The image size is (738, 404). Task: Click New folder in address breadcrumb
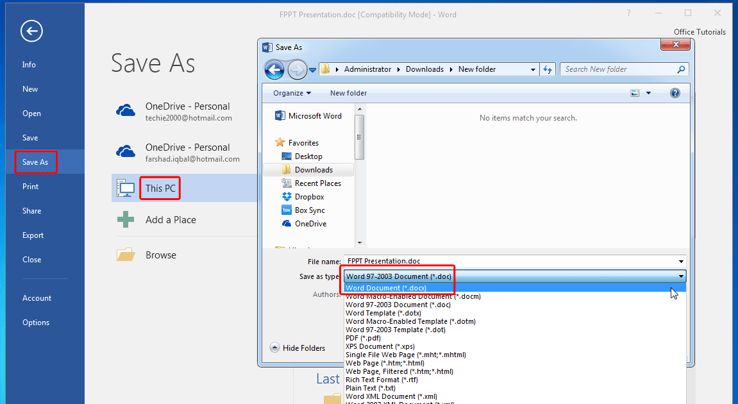point(477,69)
